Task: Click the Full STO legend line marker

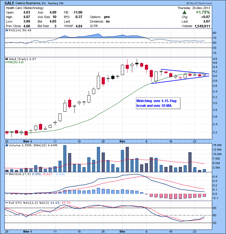Action: (6, 203)
